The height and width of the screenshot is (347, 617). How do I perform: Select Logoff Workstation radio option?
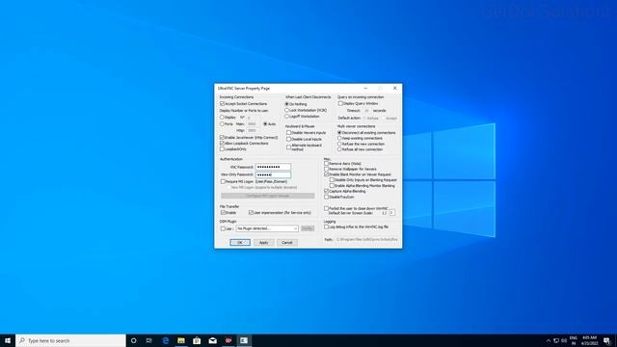[287, 116]
